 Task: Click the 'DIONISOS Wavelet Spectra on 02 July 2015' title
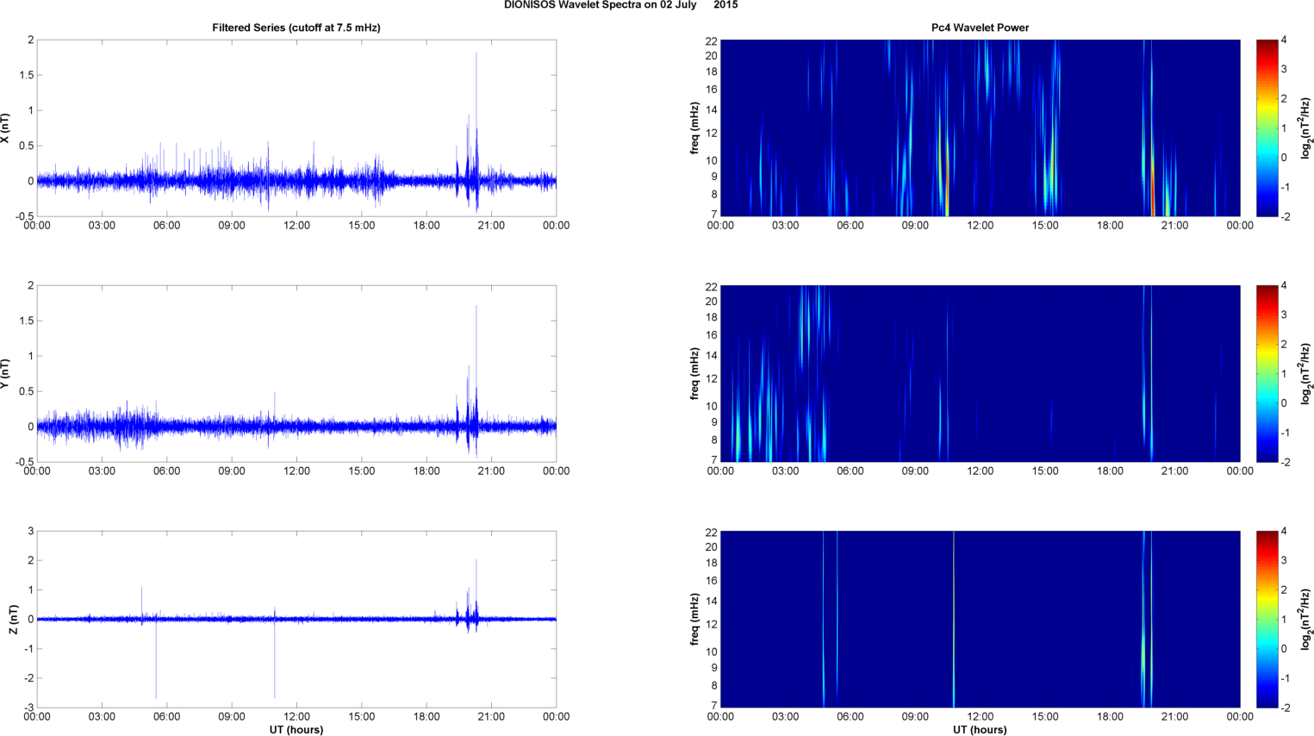pos(620,5)
